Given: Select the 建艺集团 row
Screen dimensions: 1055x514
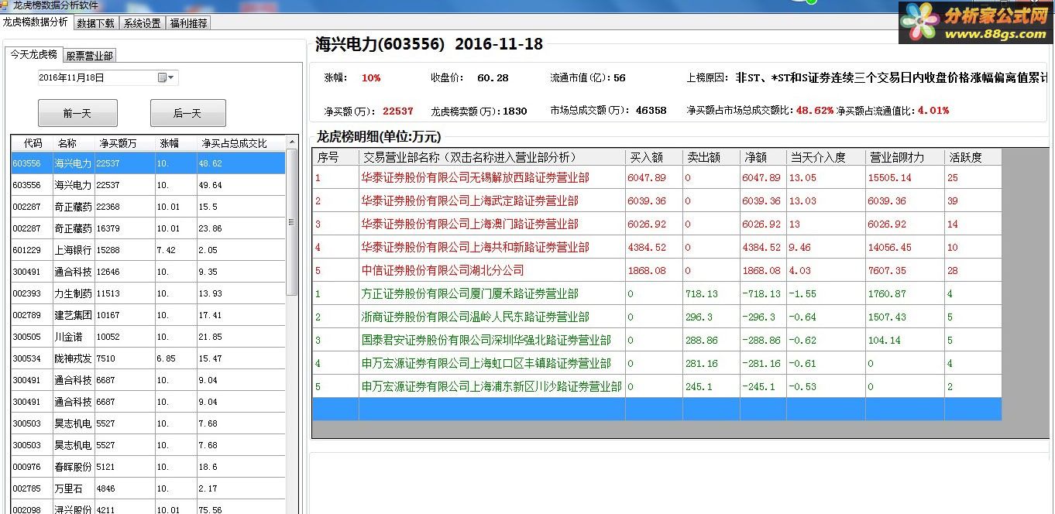Looking at the screenshot, I should point(148,315).
